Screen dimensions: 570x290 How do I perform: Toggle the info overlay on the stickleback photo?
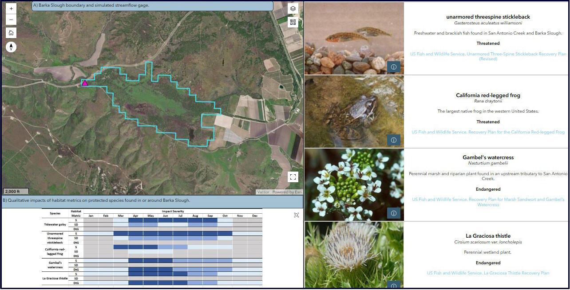coord(393,67)
